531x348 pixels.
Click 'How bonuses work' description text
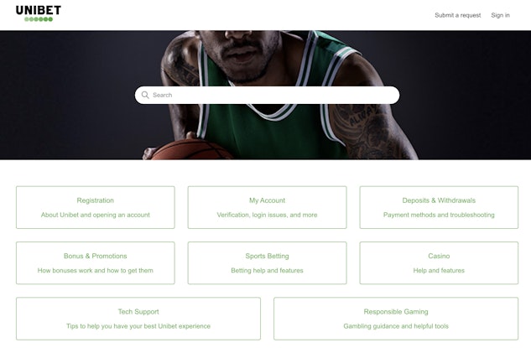click(95, 270)
